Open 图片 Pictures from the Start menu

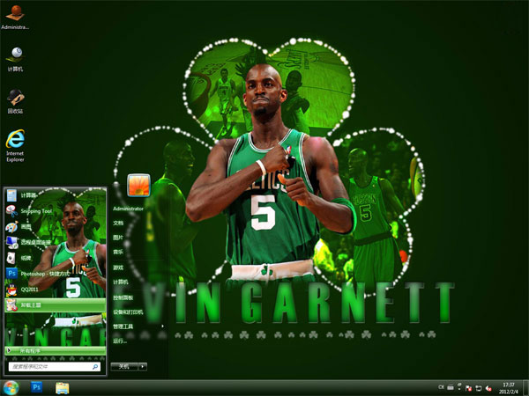pos(118,238)
